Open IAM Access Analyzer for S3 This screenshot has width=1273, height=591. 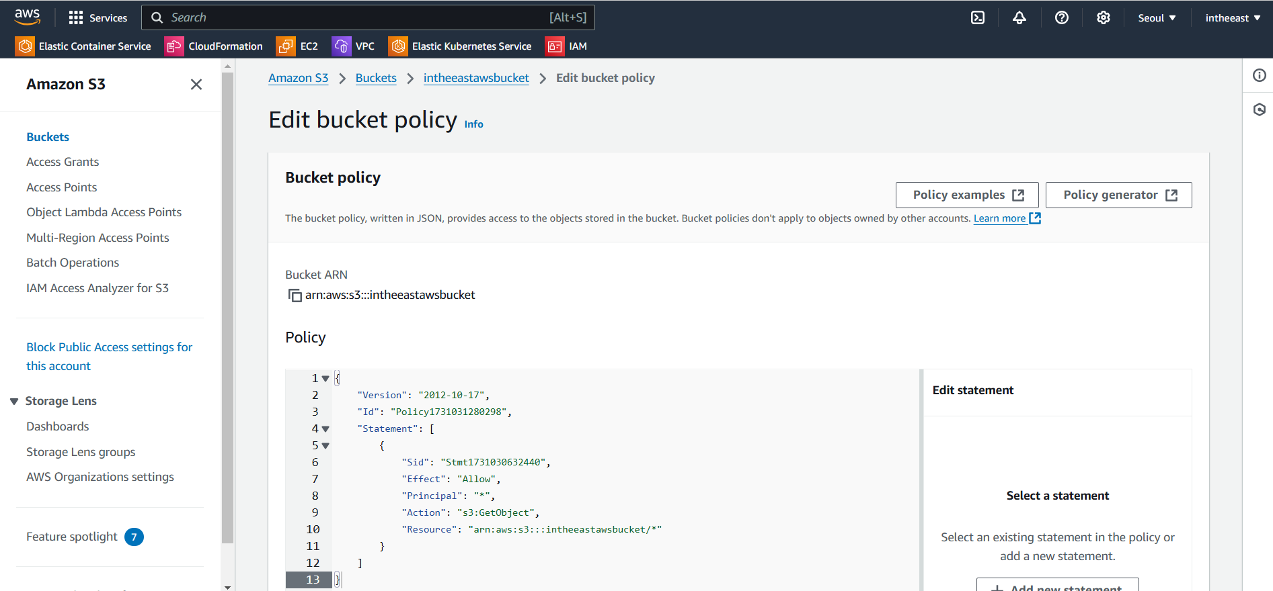(x=98, y=288)
